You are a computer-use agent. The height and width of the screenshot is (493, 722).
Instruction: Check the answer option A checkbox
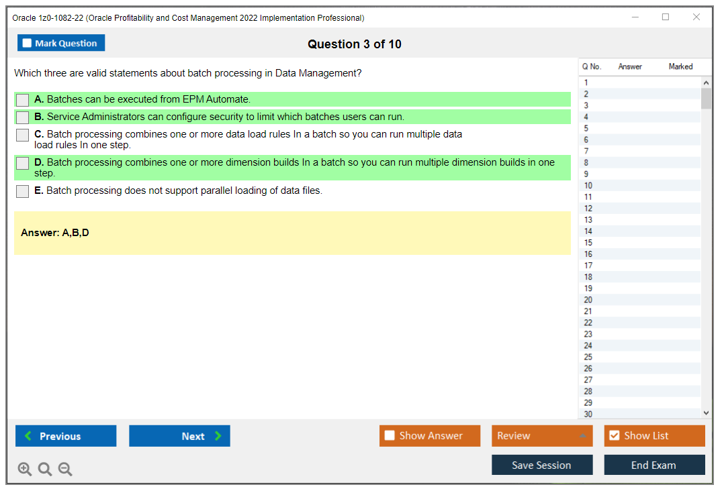(21, 99)
